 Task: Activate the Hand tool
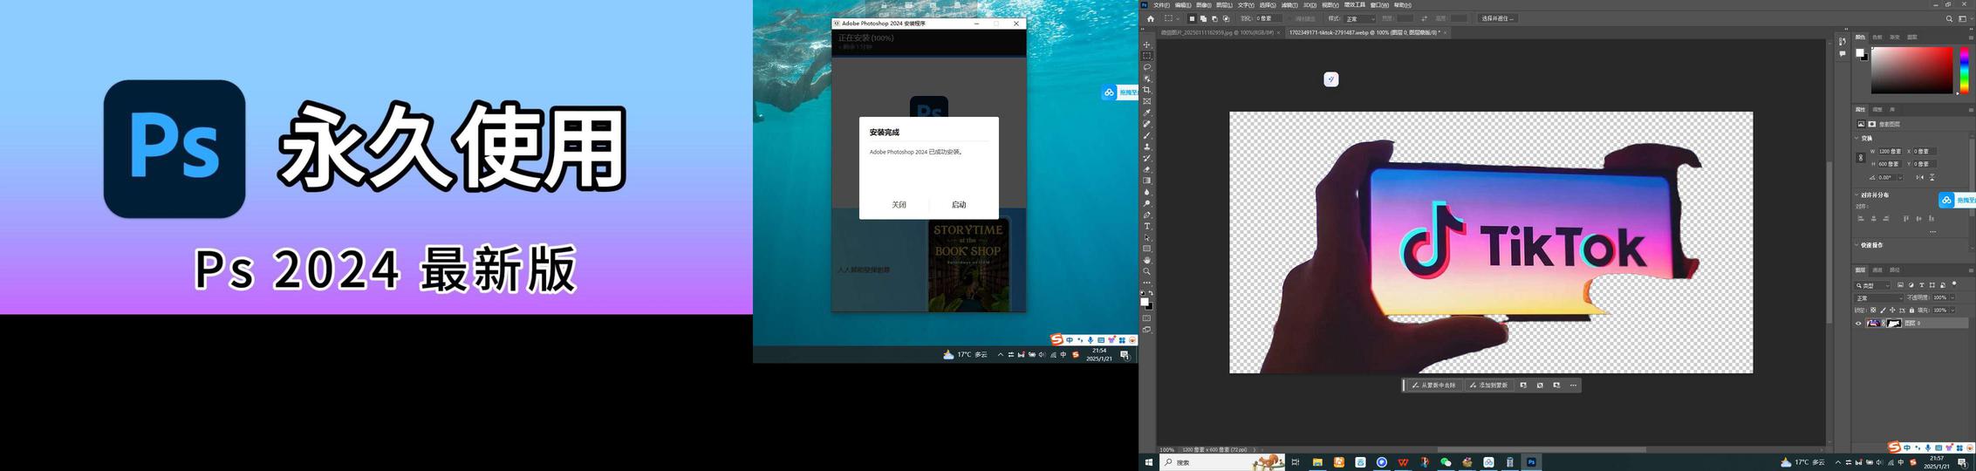1146,260
